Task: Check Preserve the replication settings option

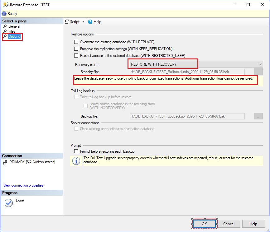Action: coord(76,49)
